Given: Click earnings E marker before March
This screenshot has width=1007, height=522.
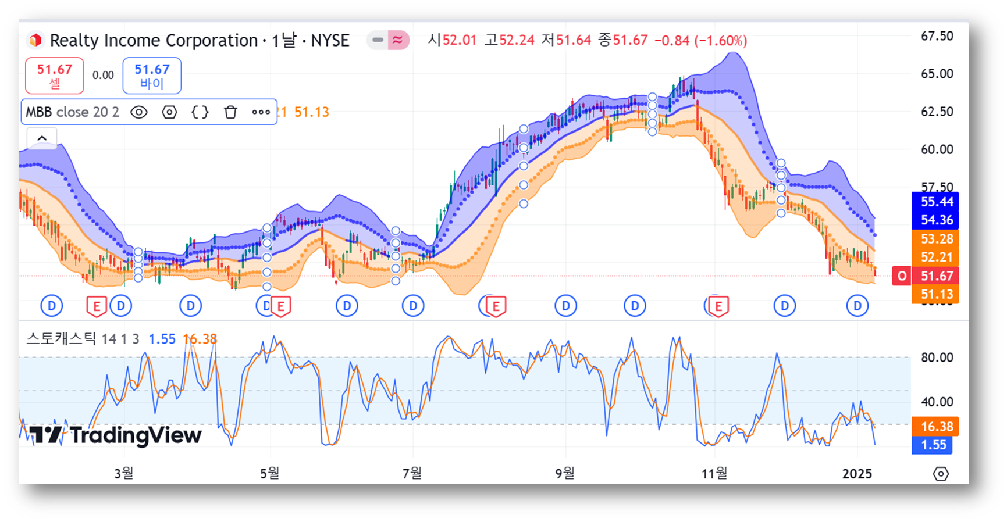Looking at the screenshot, I should coord(97,306).
